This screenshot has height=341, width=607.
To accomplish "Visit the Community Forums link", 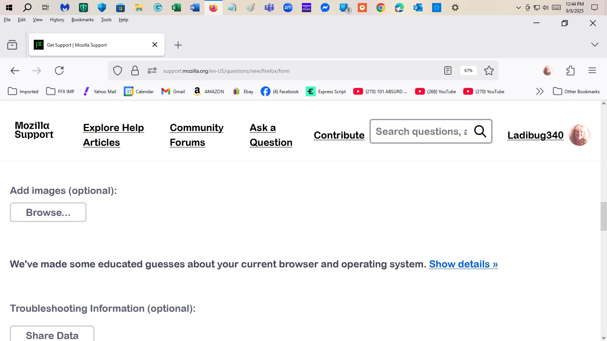I will point(197,135).
